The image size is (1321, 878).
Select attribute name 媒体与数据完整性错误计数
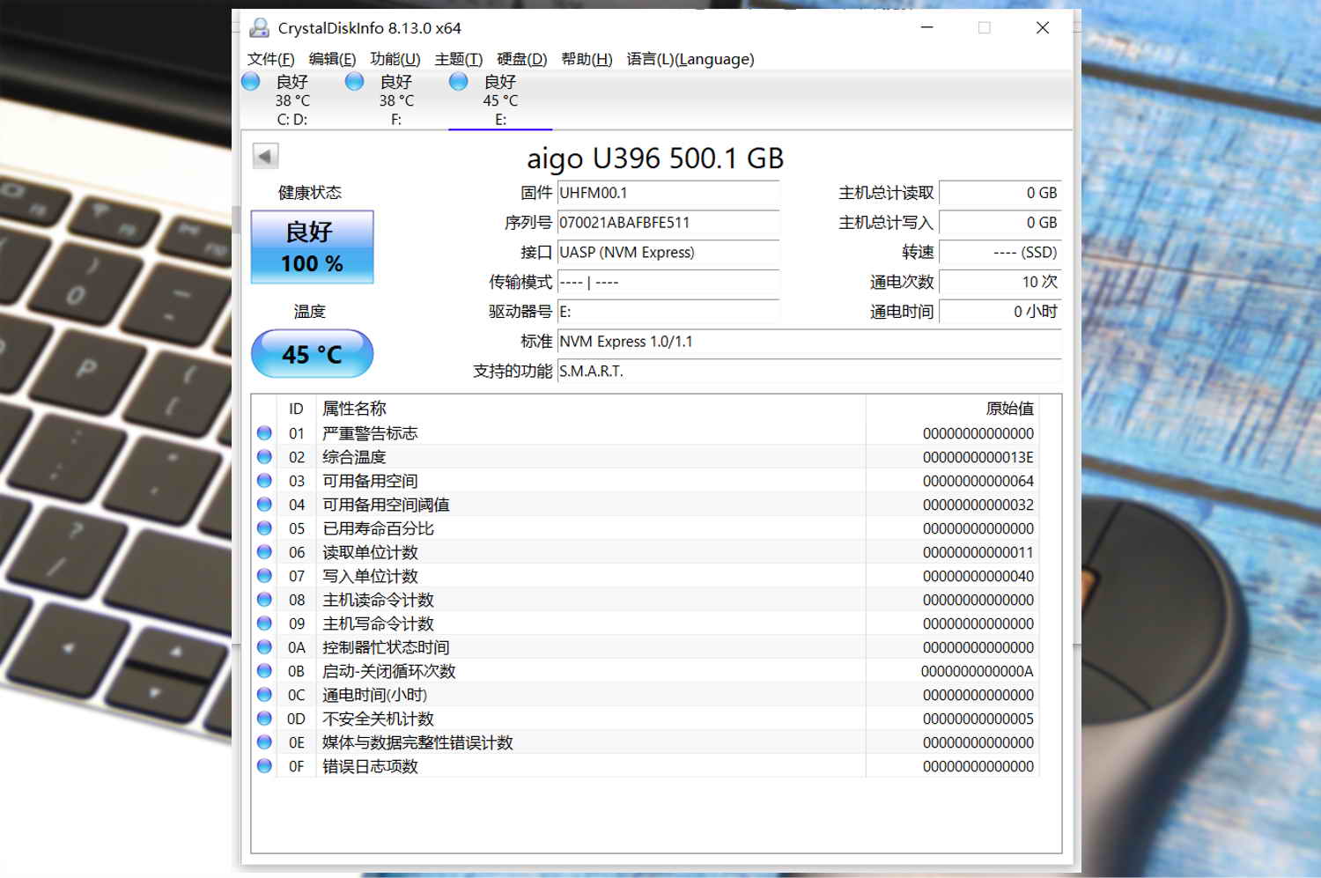417,742
